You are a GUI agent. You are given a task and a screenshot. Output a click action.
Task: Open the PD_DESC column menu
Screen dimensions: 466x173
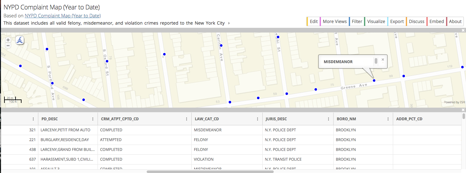(93, 119)
